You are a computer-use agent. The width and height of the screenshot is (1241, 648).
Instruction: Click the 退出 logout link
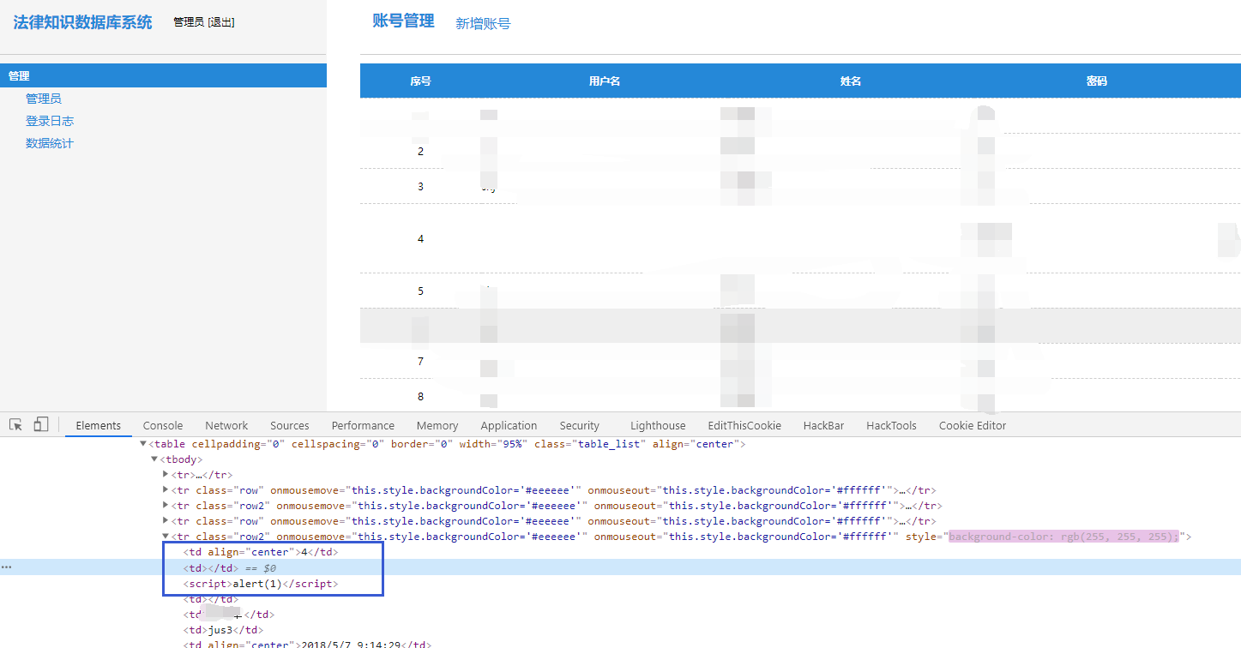[221, 22]
